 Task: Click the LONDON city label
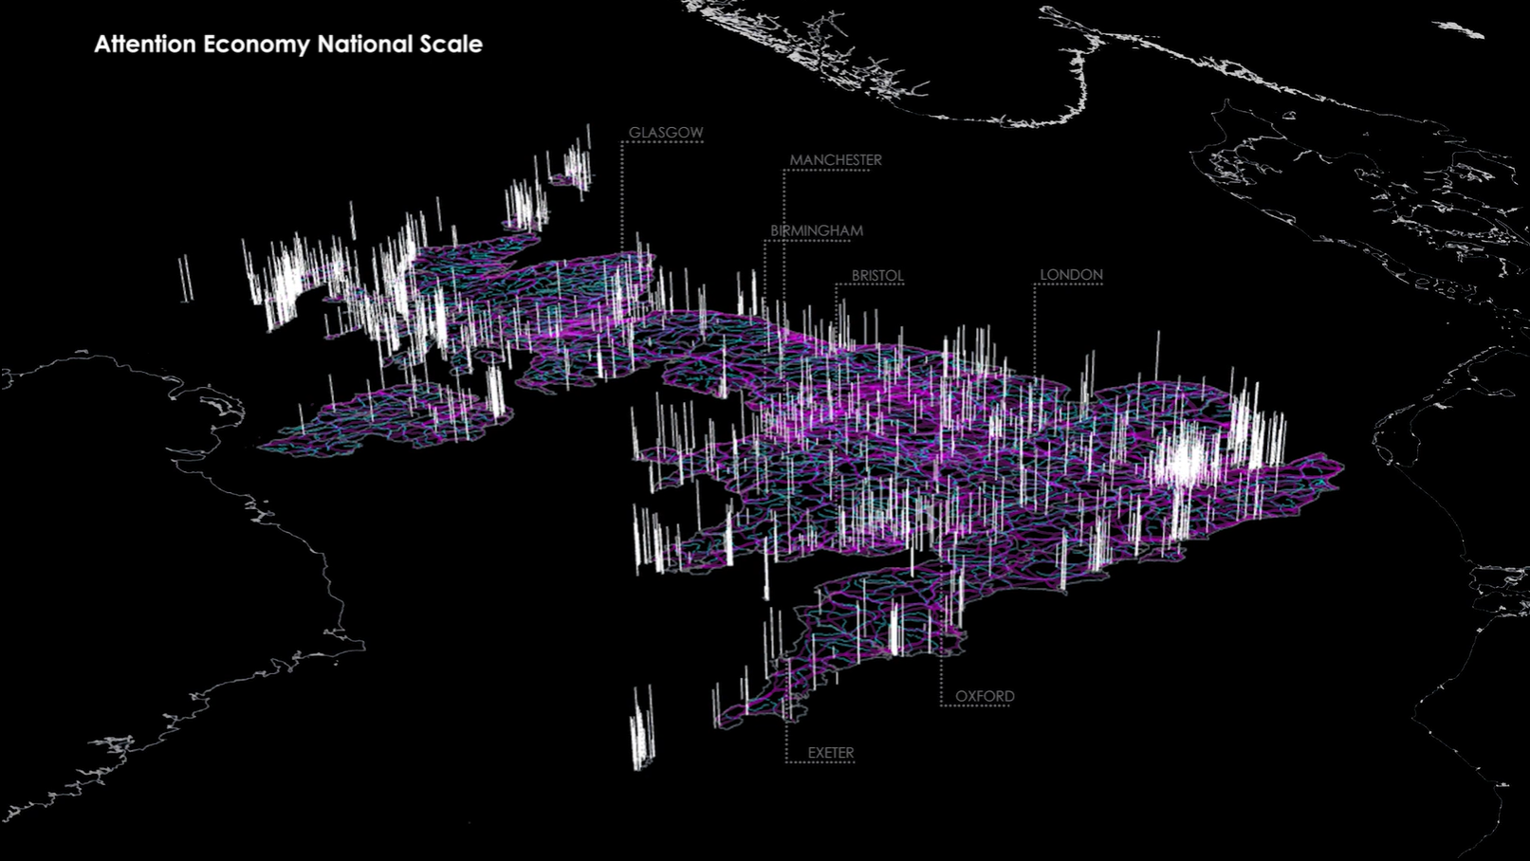(1071, 275)
